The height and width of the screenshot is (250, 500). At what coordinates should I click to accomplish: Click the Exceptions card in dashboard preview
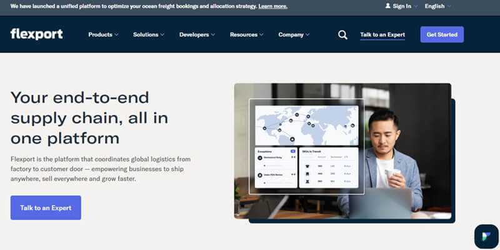coord(276,167)
